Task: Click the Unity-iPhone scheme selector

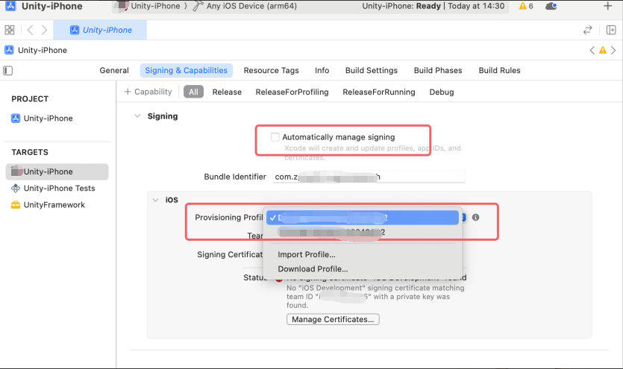Action: [x=155, y=6]
